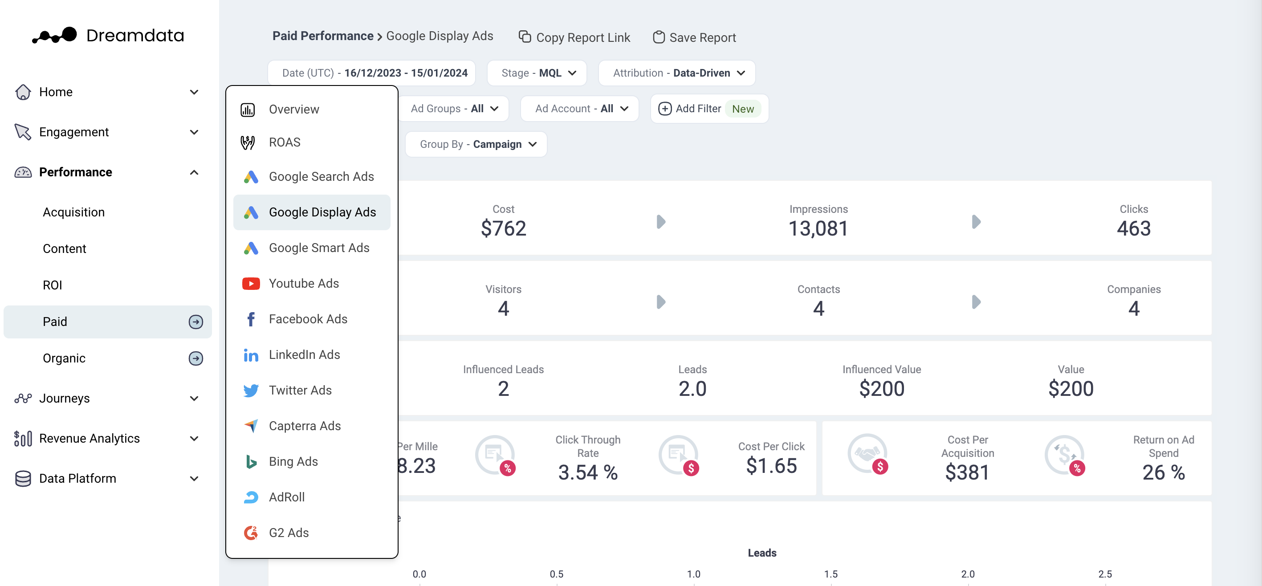
Task: Select ROAS in the paid menu
Action: point(312,142)
